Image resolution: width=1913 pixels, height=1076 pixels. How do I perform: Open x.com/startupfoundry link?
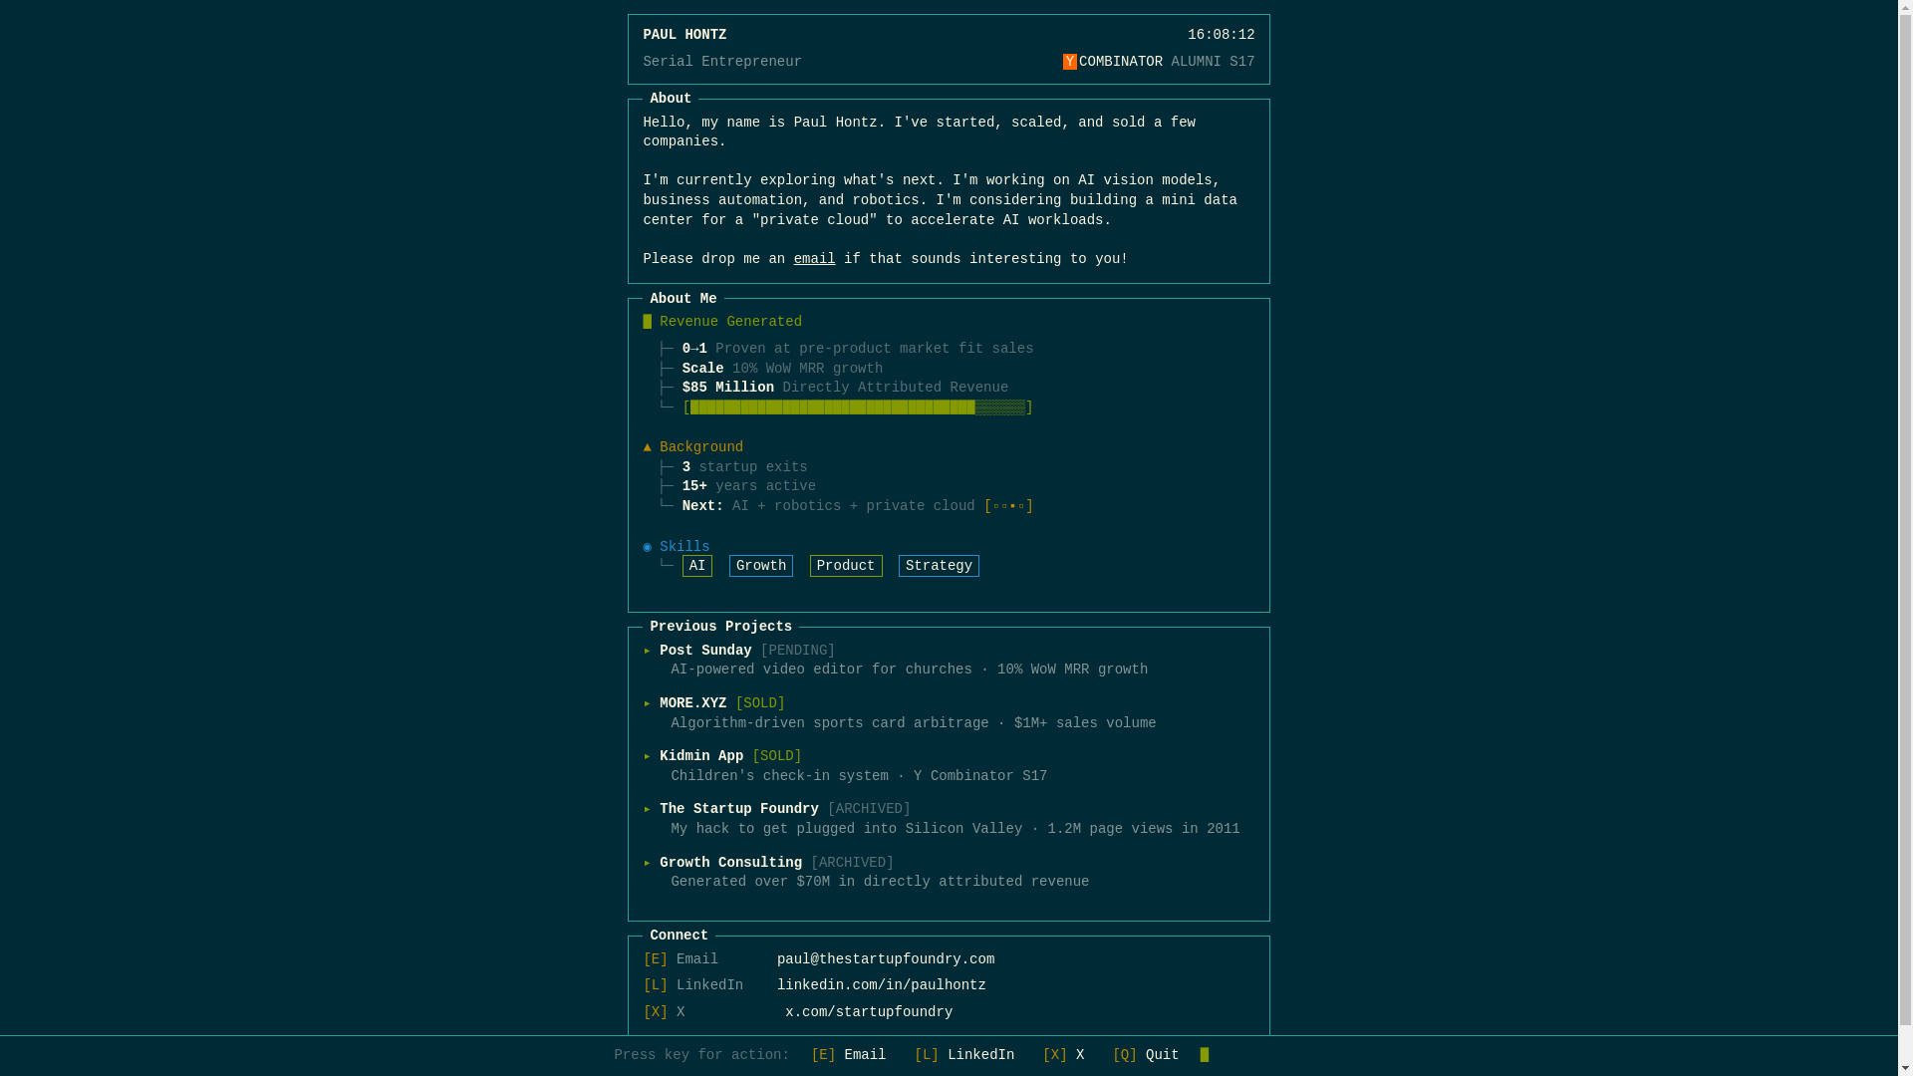869,1012
